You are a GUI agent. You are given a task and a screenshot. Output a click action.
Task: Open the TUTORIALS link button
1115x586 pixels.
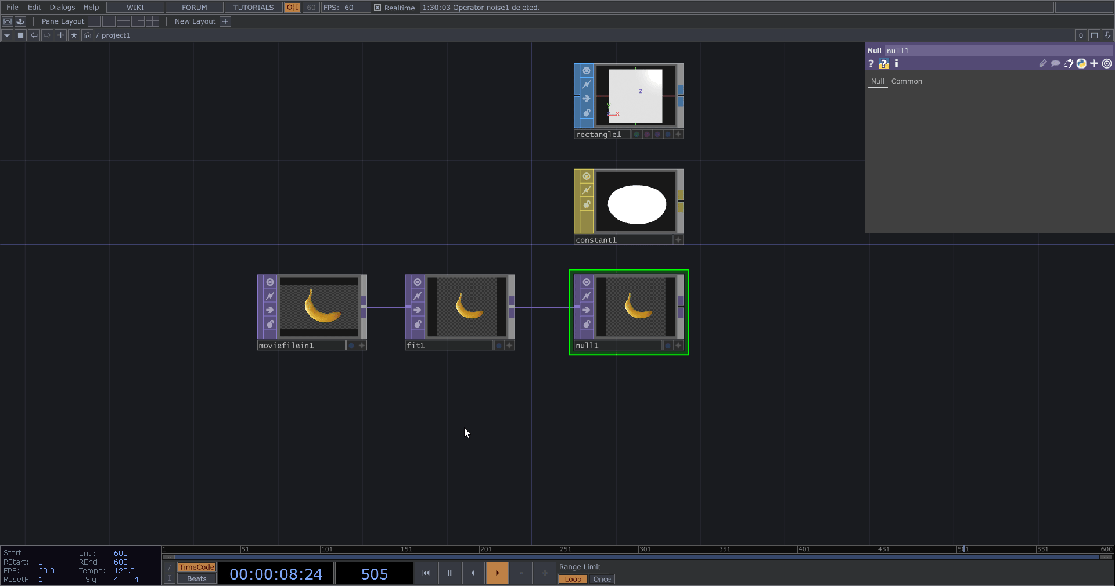(x=253, y=8)
